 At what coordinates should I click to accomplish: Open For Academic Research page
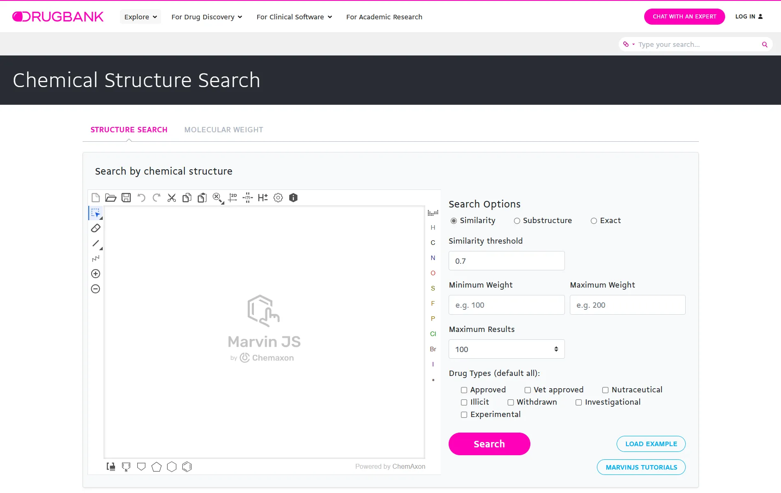[x=384, y=17]
